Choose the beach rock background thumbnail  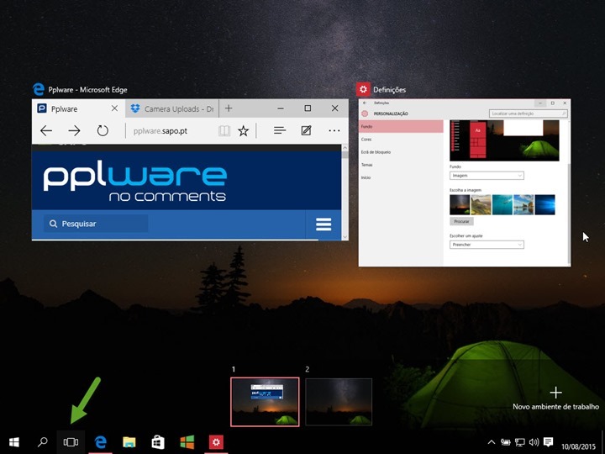(523, 204)
